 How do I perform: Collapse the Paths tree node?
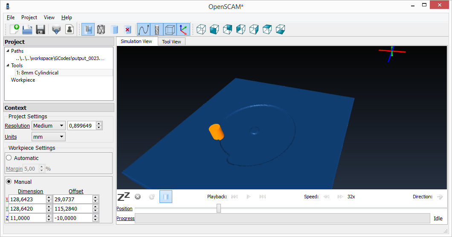coord(8,51)
